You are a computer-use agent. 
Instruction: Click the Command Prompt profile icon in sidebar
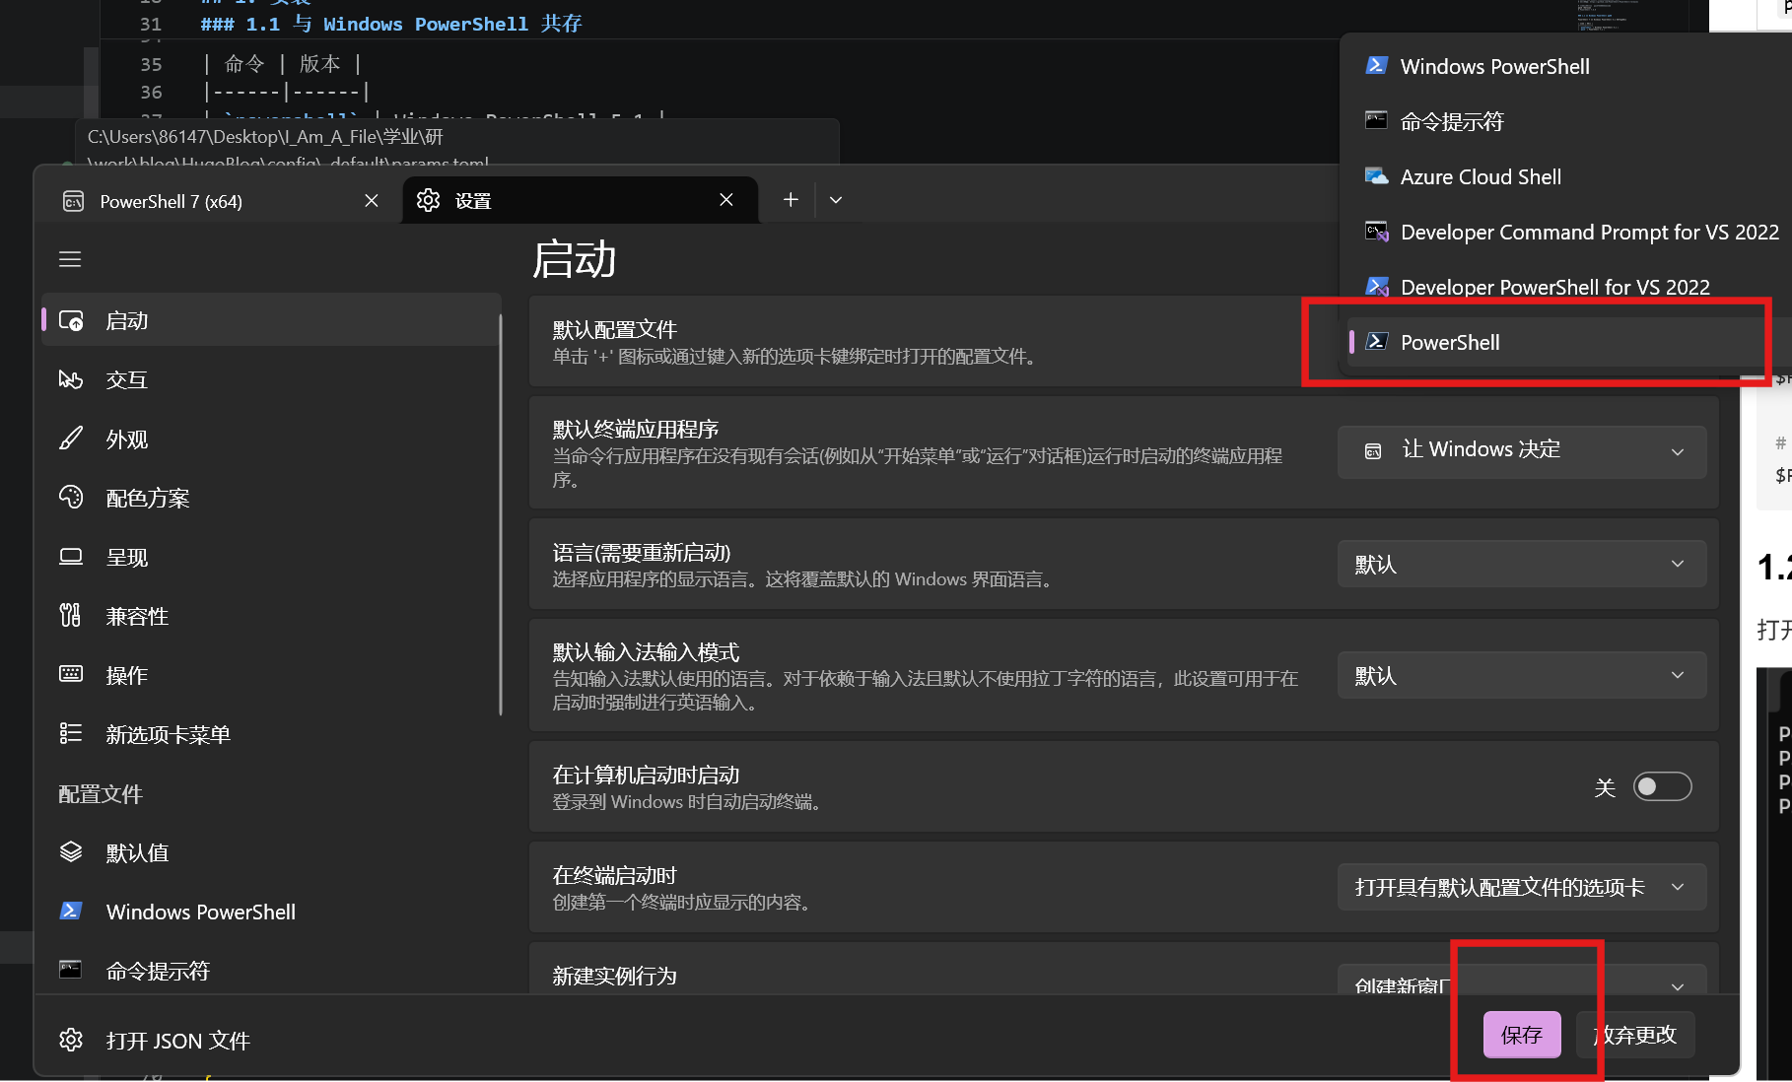(x=71, y=970)
